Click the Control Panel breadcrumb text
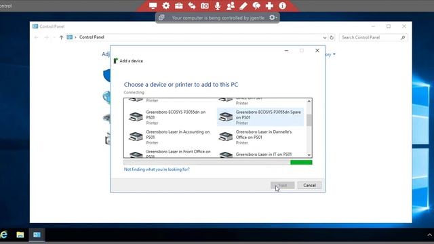The height and width of the screenshot is (244, 434). 92,37
